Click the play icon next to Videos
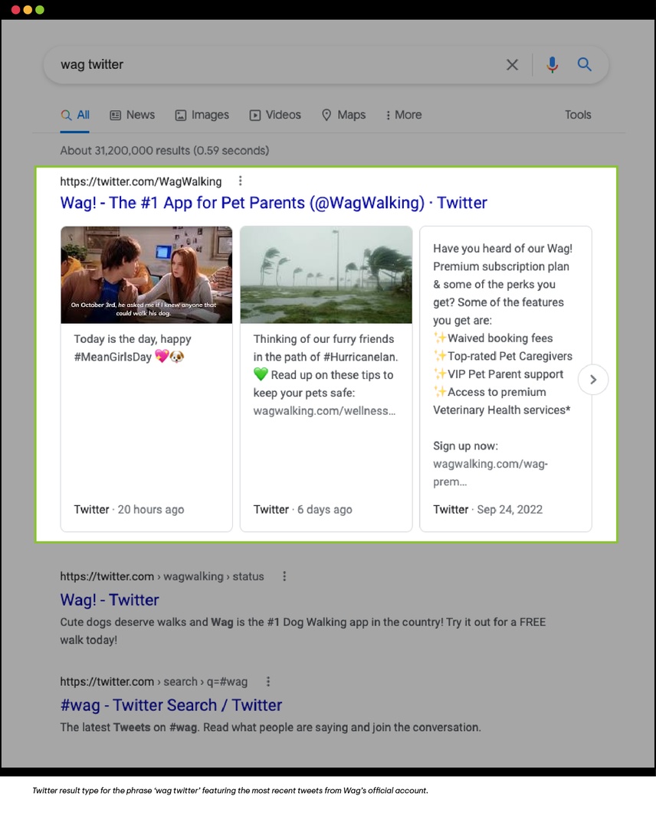 point(254,115)
